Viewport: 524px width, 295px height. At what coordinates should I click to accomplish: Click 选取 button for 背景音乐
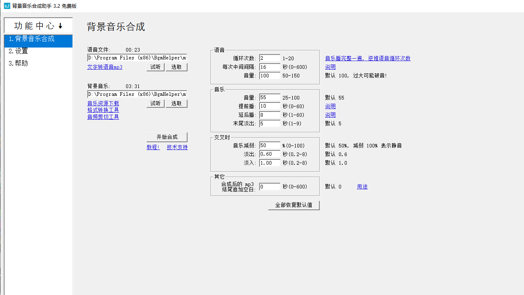click(x=176, y=104)
